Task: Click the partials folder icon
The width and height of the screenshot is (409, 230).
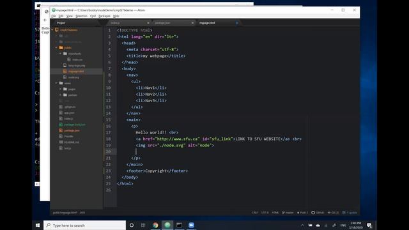Action: point(65,95)
